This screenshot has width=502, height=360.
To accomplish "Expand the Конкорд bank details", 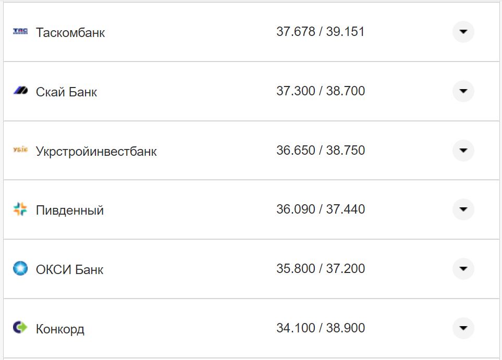I will pos(463,328).
